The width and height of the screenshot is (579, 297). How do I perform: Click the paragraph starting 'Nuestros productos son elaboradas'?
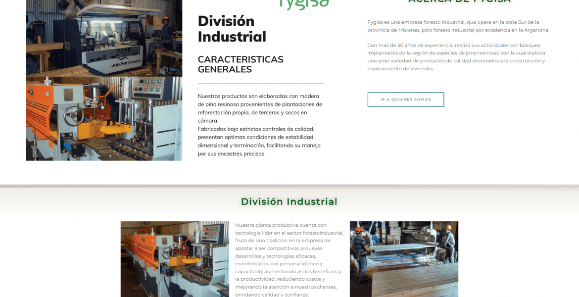pyautogui.click(x=260, y=108)
